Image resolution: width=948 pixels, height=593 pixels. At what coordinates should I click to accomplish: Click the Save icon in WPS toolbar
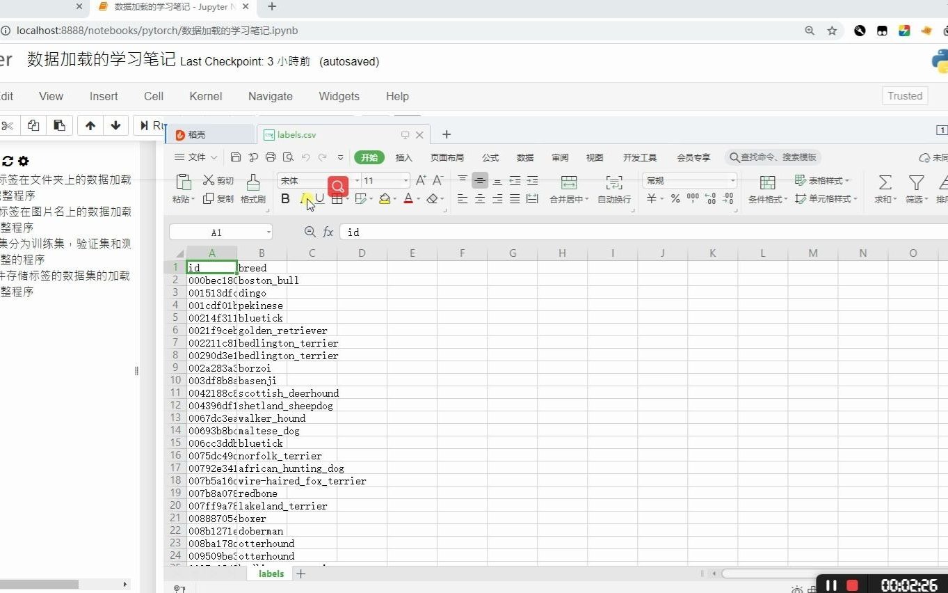[236, 157]
